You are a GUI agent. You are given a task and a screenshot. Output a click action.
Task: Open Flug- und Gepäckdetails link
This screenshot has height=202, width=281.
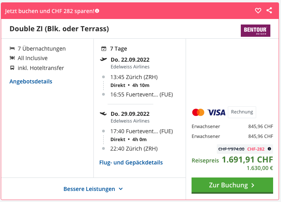click(x=131, y=162)
